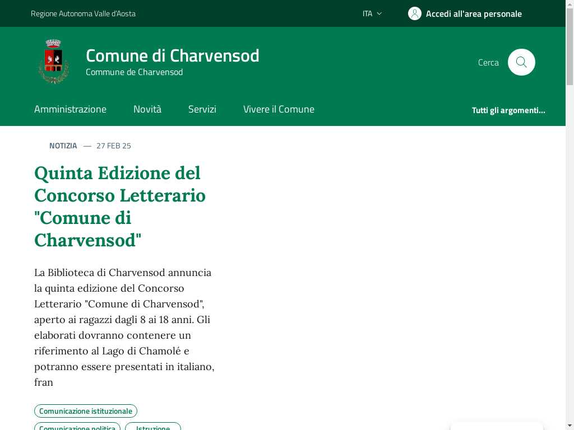Image resolution: width=574 pixels, height=430 pixels.
Task: Open the Novità menu
Action: click(x=147, y=109)
